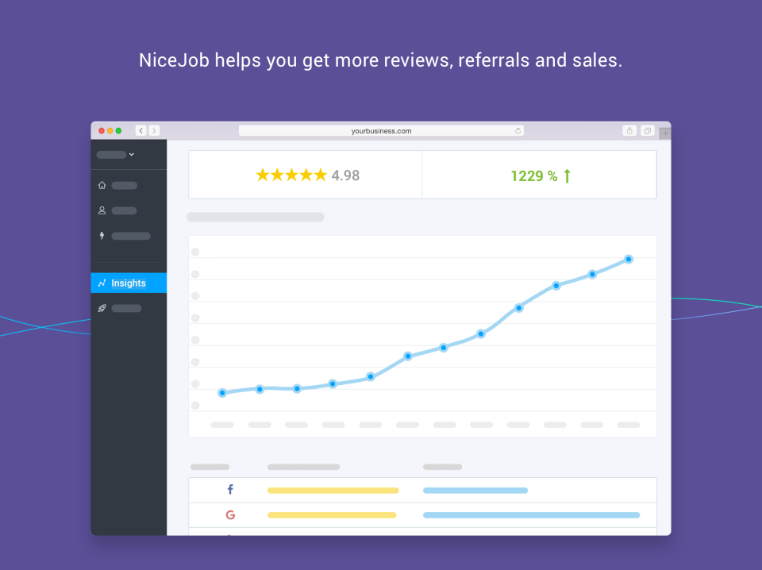This screenshot has width=762, height=570.
Task: Click the blue bar in Facebook row
Action: click(475, 491)
